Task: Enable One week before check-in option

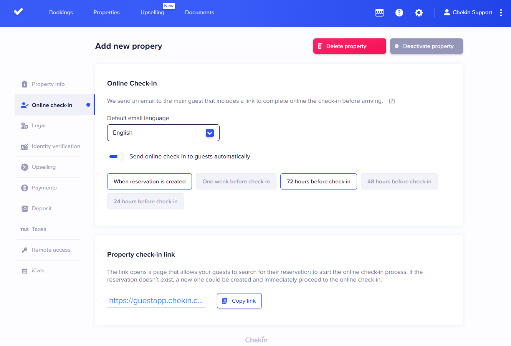Action: pos(236,182)
